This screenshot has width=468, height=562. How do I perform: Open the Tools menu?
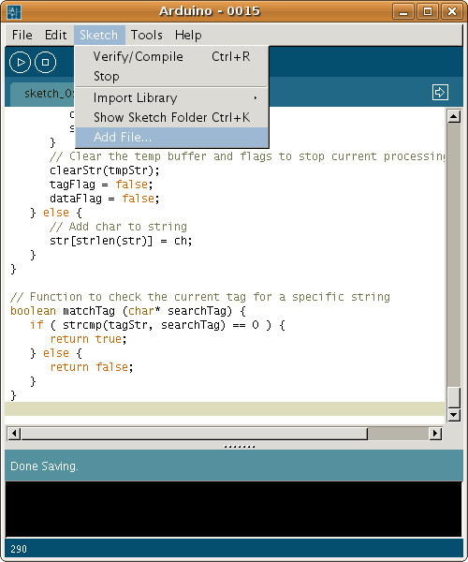tap(146, 36)
